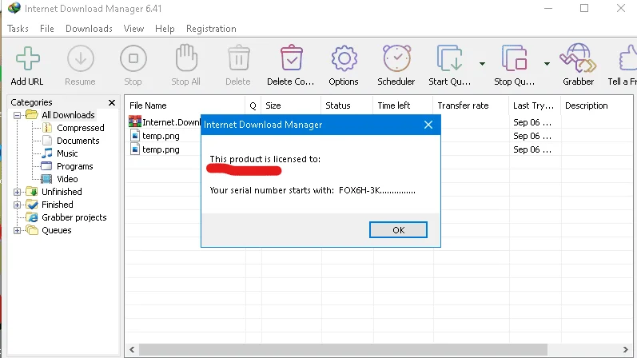637x358 pixels.
Task: Click the Stop toolbar icon
Action: click(x=133, y=59)
